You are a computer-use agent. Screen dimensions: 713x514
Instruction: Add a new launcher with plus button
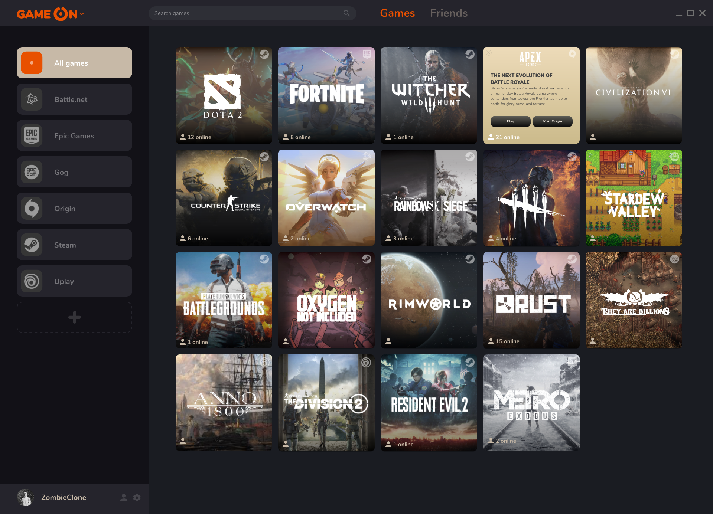tap(74, 317)
